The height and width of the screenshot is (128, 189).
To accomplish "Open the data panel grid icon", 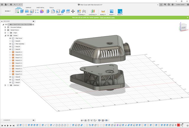I will tap(2, 5).
